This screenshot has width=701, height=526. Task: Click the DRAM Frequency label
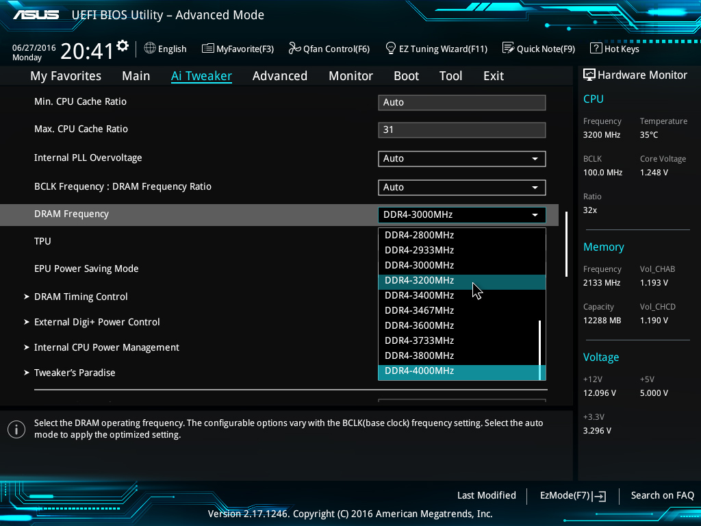71,214
